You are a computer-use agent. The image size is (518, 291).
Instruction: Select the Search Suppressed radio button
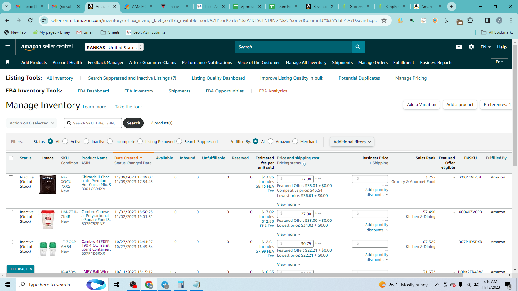tap(179, 141)
